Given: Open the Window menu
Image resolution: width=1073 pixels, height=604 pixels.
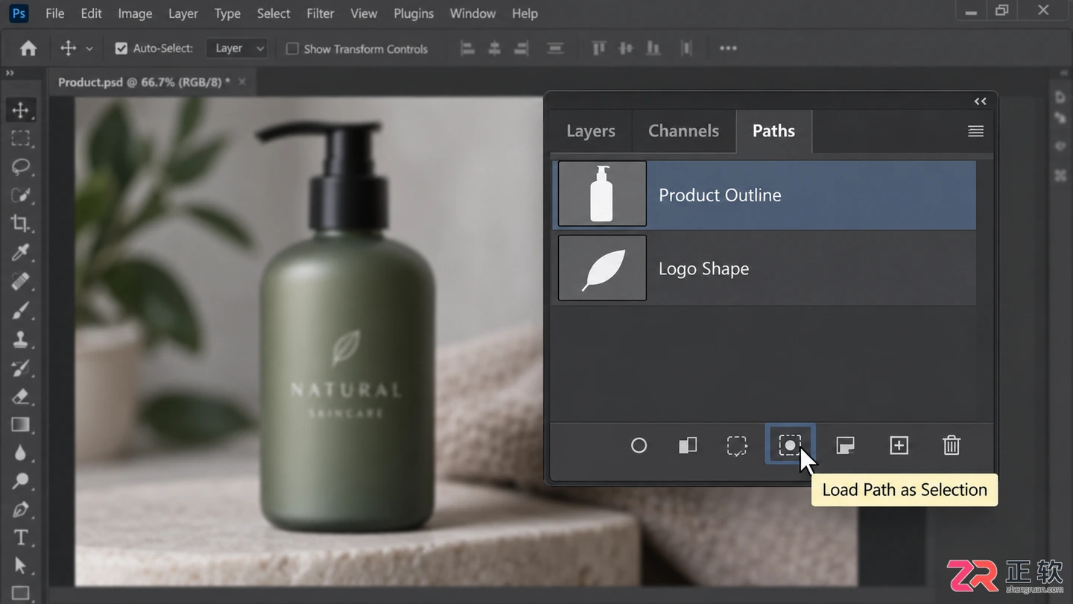Looking at the screenshot, I should pos(472,13).
